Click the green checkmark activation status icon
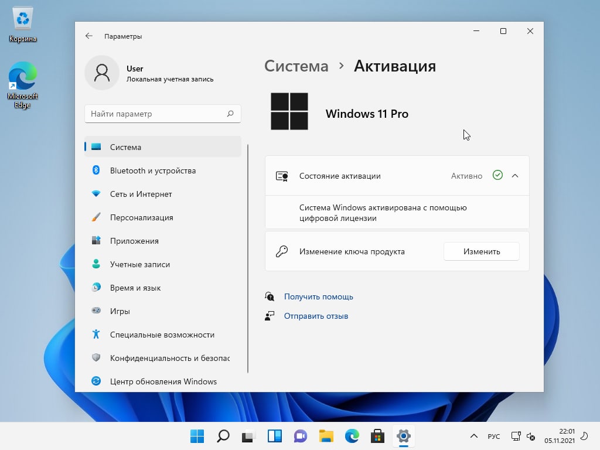 [x=497, y=175]
